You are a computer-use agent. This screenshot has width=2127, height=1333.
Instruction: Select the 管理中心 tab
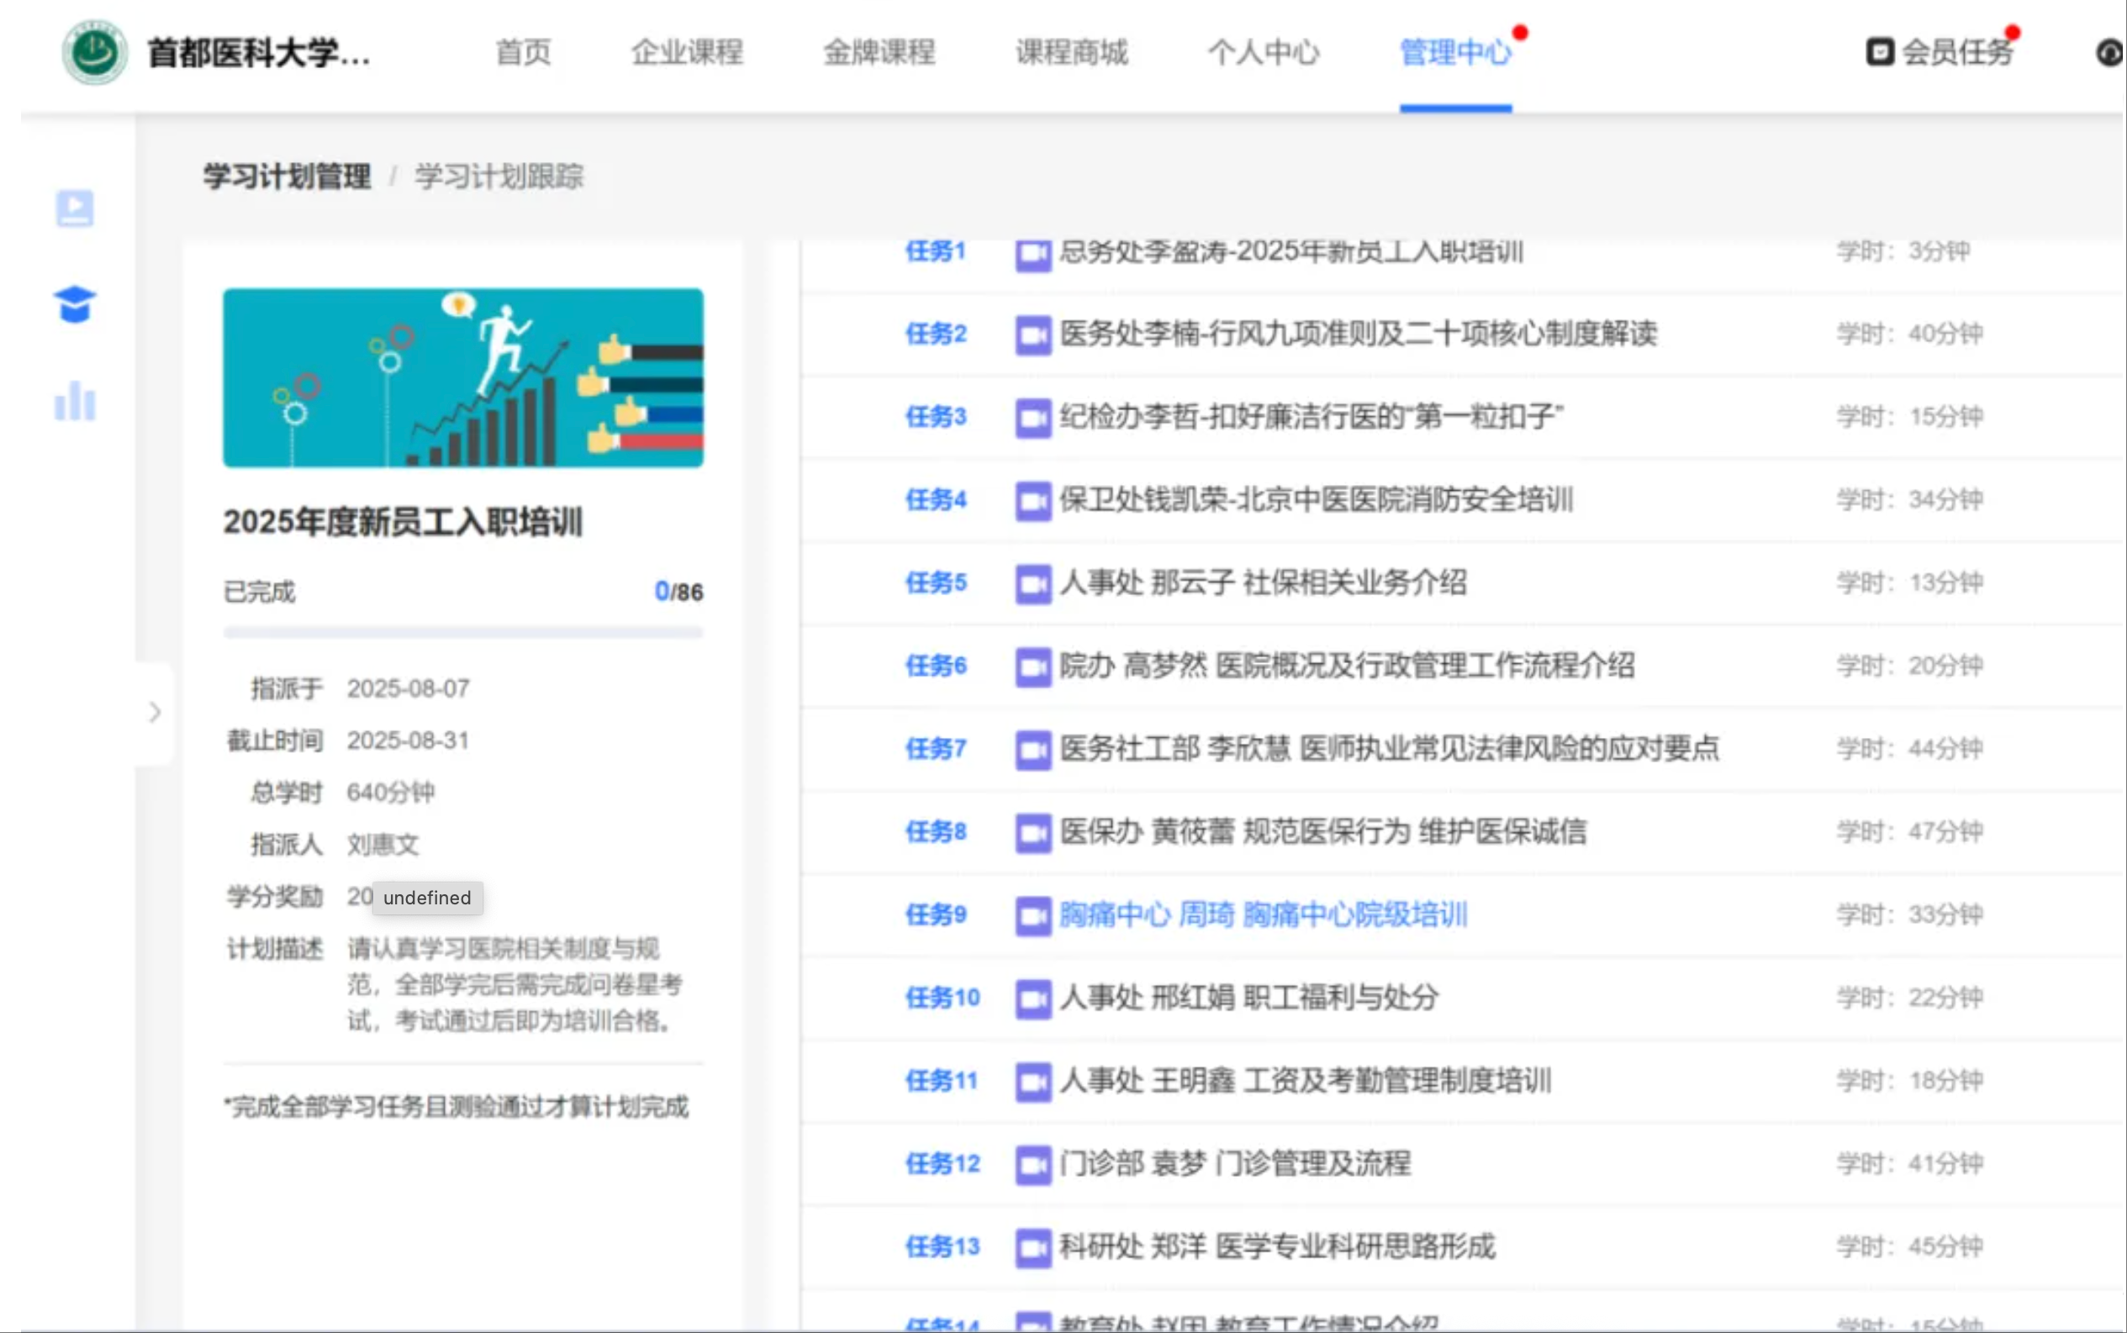point(1455,52)
